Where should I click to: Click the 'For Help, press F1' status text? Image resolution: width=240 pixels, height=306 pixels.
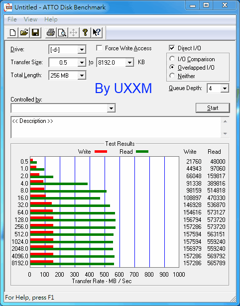pos(29,298)
